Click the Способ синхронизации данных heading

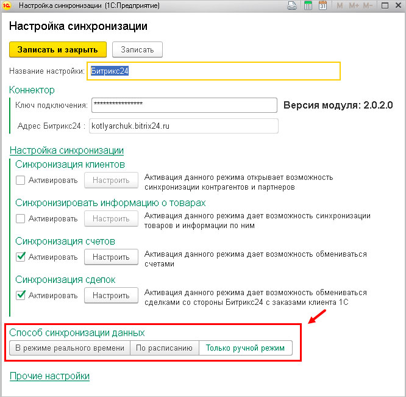point(77,332)
